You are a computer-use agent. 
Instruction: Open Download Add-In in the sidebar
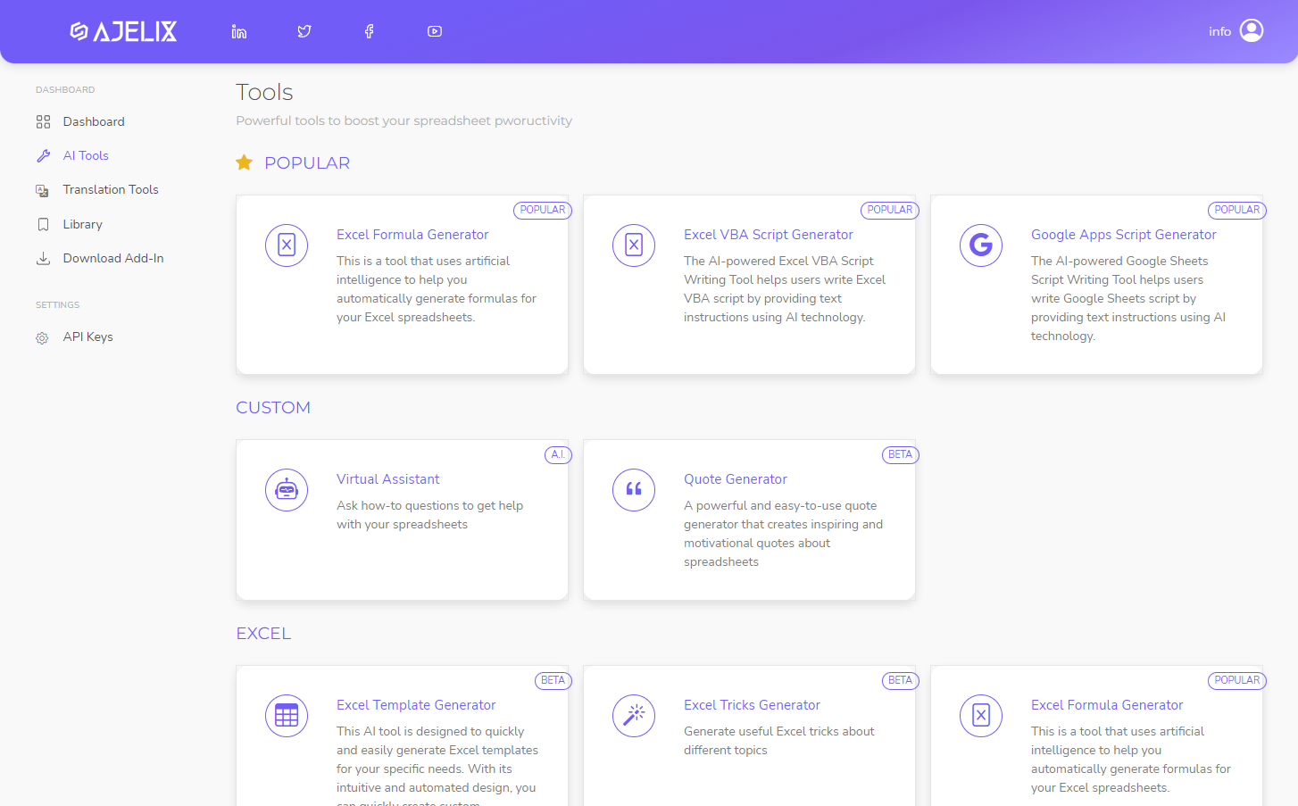[x=113, y=258]
